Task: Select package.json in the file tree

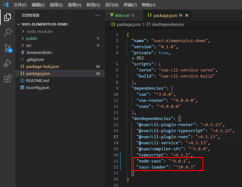Action: point(60,73)
